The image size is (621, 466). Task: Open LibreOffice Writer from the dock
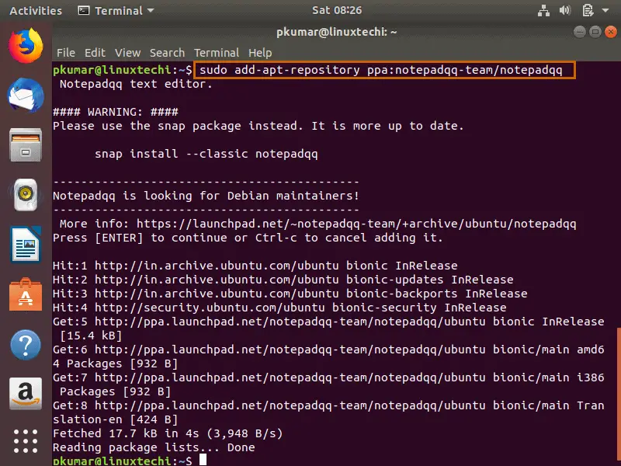(26, 245)
